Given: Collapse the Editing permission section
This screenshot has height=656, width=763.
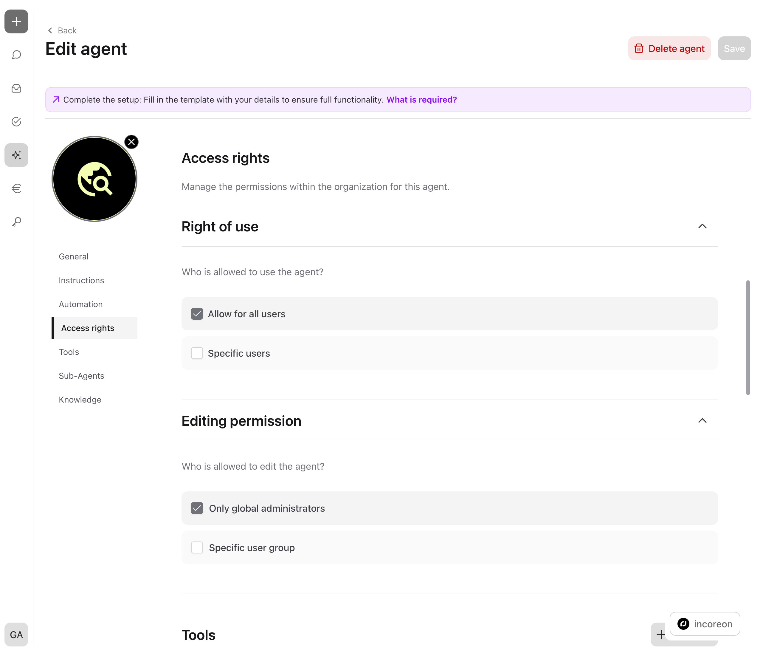Looking at the screenshot, I should click(702, 421).
